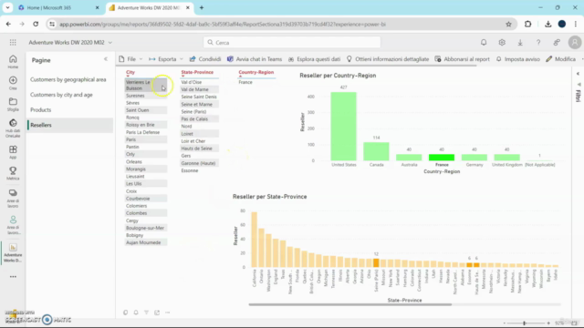The height and width of the screenshot is (328, 584).
Task: Open the Crea (create) icon
Action: (13, 83)
